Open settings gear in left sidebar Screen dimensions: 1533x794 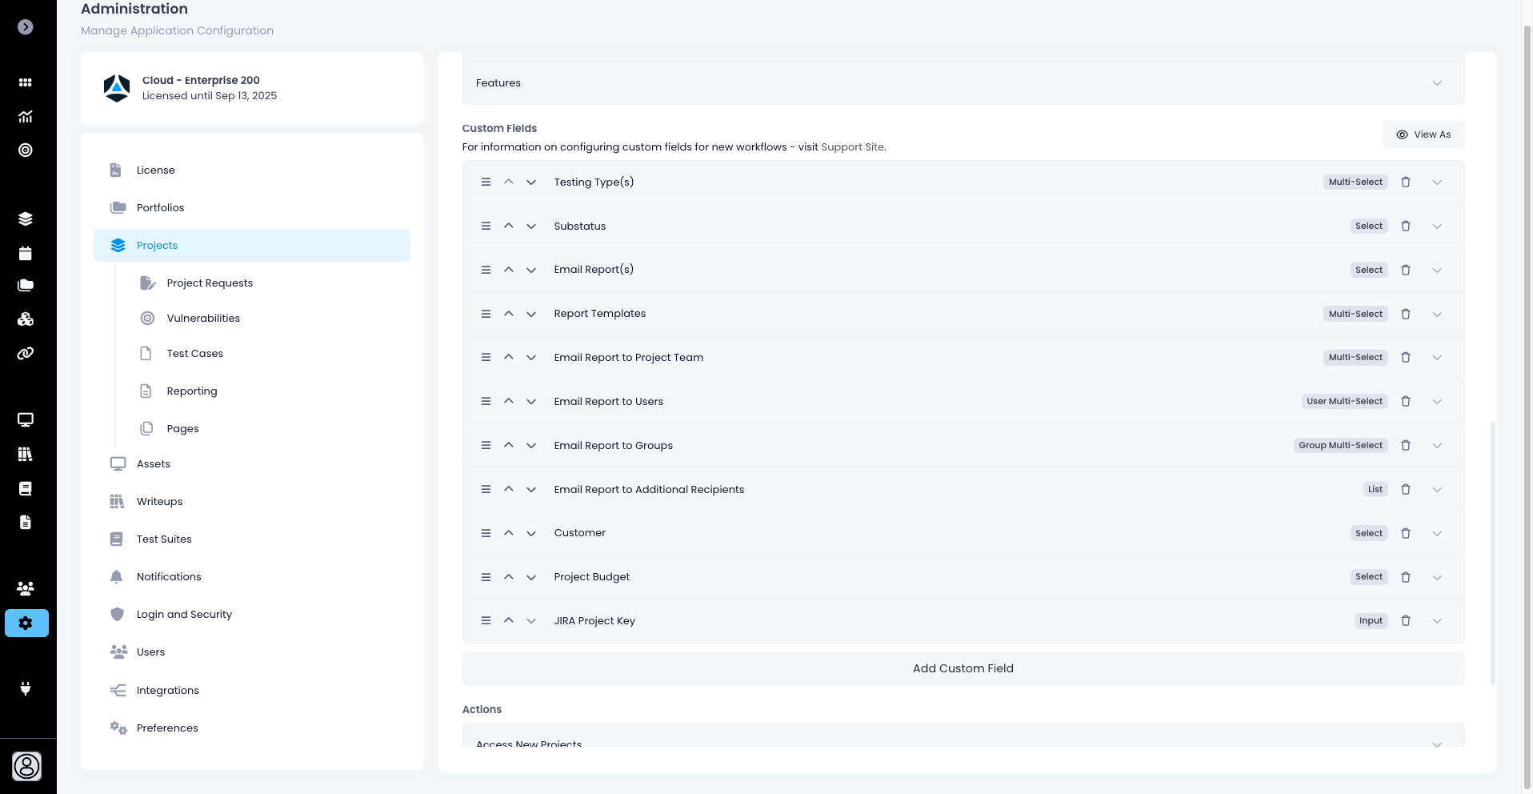click(26, 624)
